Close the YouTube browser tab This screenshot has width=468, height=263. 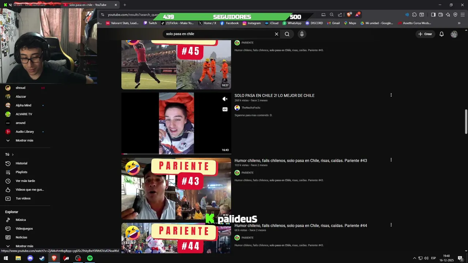click(116, 5)
